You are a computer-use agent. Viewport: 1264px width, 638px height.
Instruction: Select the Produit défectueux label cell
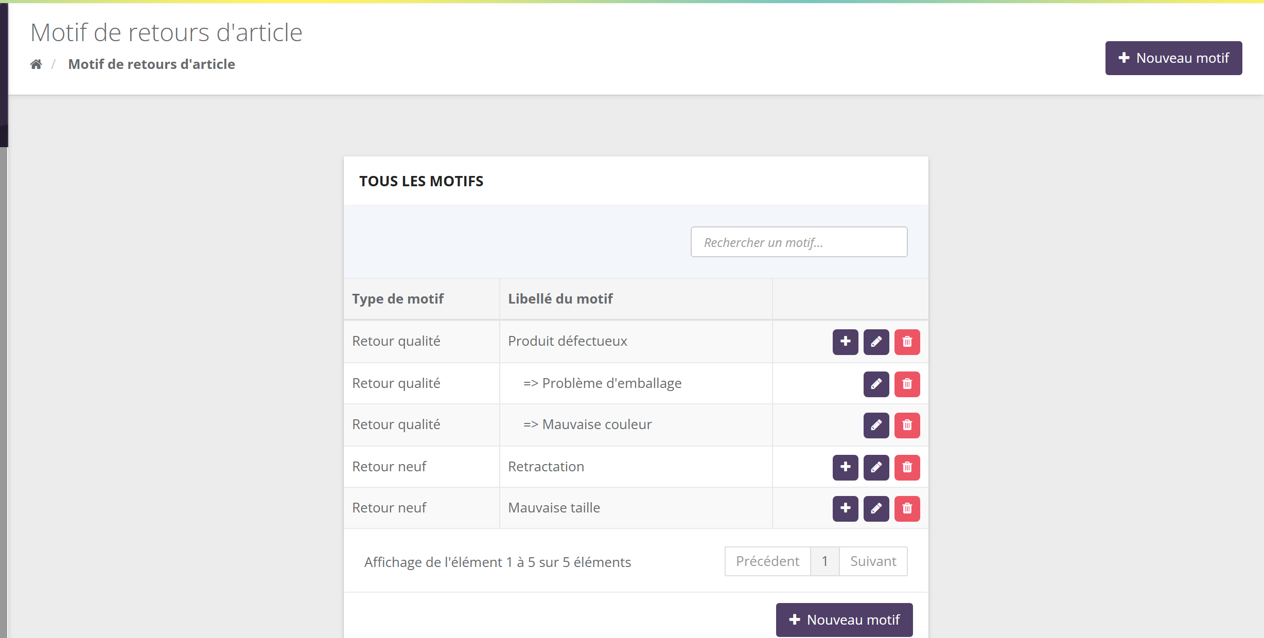[636, 342]
